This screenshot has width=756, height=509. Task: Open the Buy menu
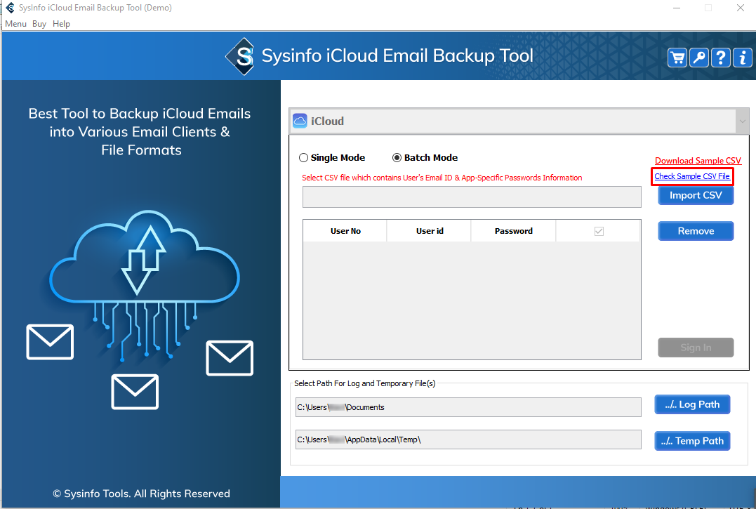tap(39, 24)
